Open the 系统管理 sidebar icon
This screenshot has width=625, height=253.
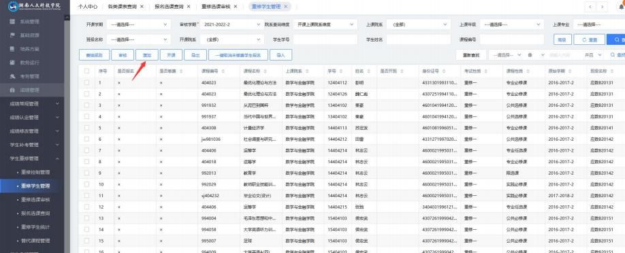pos(12,22)
